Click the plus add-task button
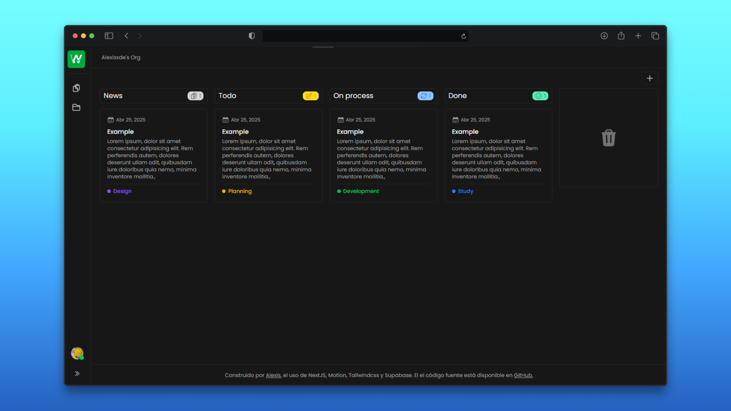The image size is (731, 411). [650, 78]
